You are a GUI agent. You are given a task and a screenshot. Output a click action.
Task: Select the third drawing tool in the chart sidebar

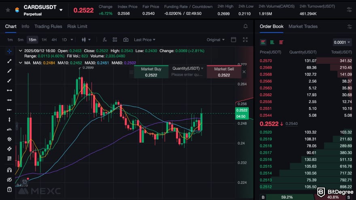click(9, 71)
